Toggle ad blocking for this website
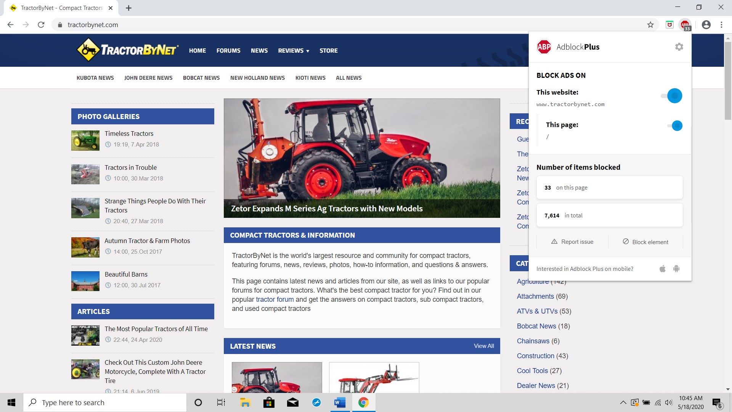732x412 pixels. pyautogui.click(x=672, y=96)
